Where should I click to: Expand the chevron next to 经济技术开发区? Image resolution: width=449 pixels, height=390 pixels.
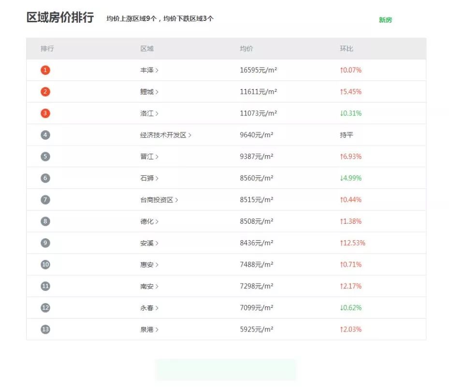(x=190, y=135)
